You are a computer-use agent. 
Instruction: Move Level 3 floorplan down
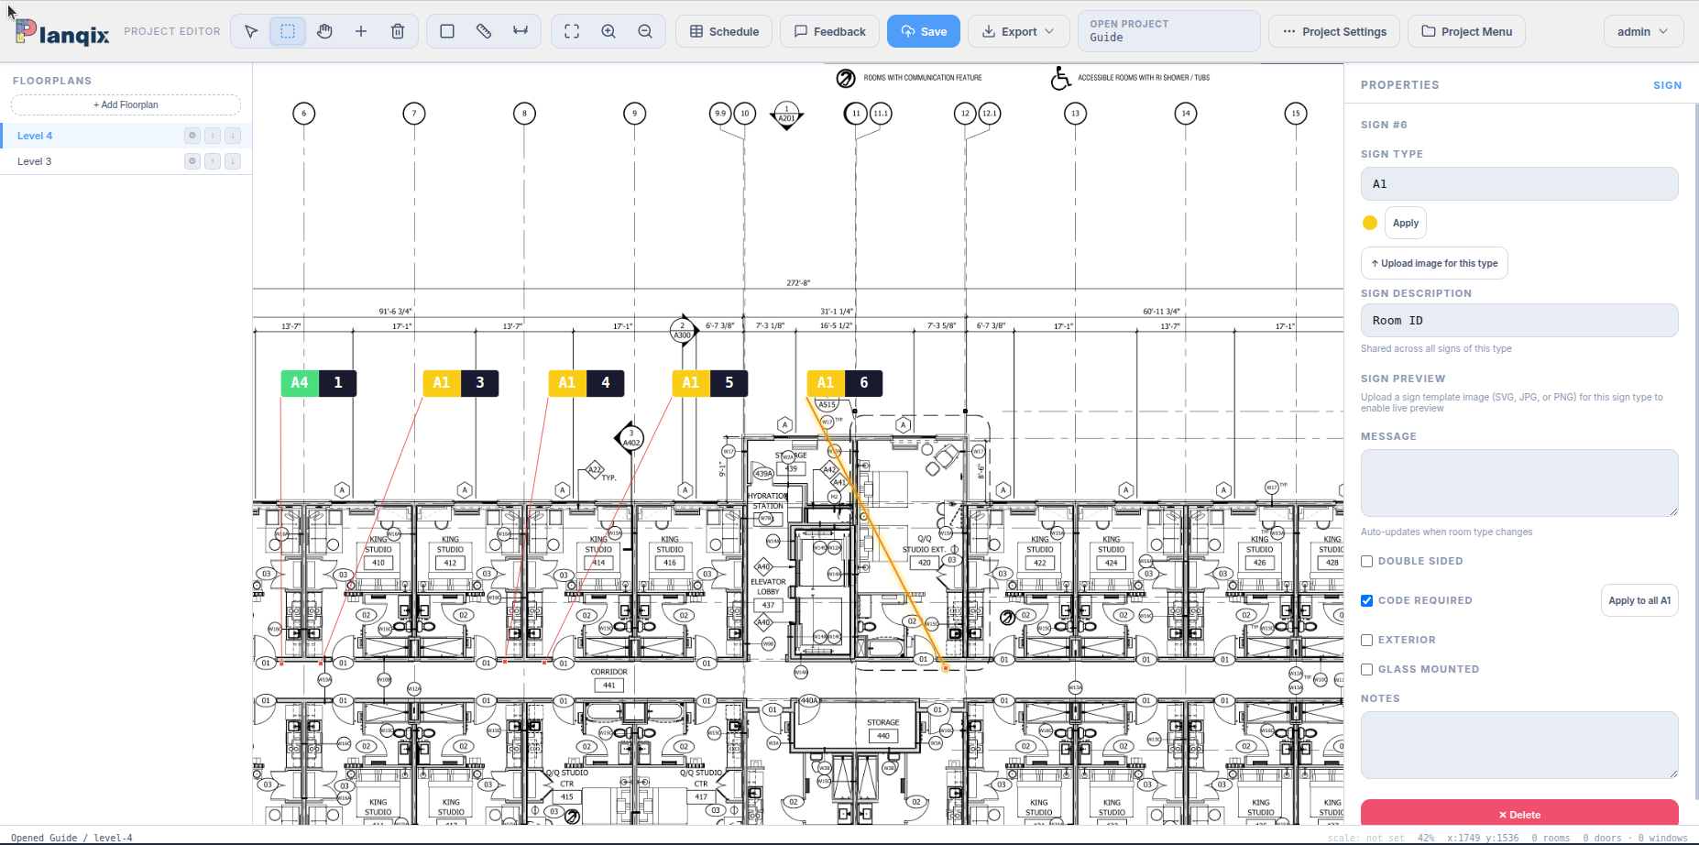tap(233, 161)
